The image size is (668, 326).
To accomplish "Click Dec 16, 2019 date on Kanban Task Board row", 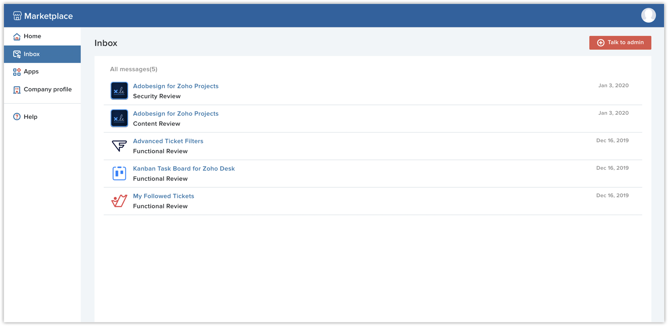I will pyautogui.click(x=612, y=168).
